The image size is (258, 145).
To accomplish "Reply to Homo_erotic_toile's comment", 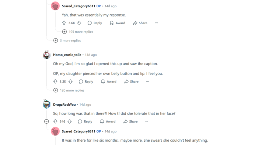I will [x=86, y=81].
